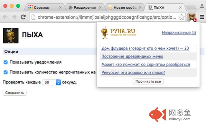206x129 pixels.
Task: Click the ПЫХА robot avatar image
Action: point(11,35)
